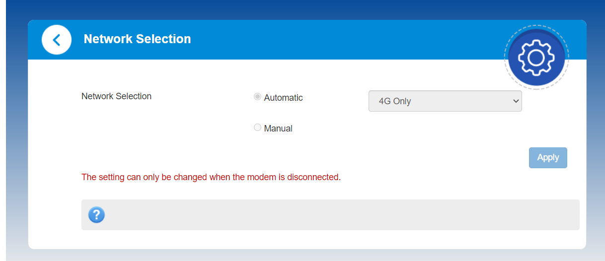This screenshot has width=605, height=261.
Task: Click the 4G Only text in the combo box
Action: (395, 101)
